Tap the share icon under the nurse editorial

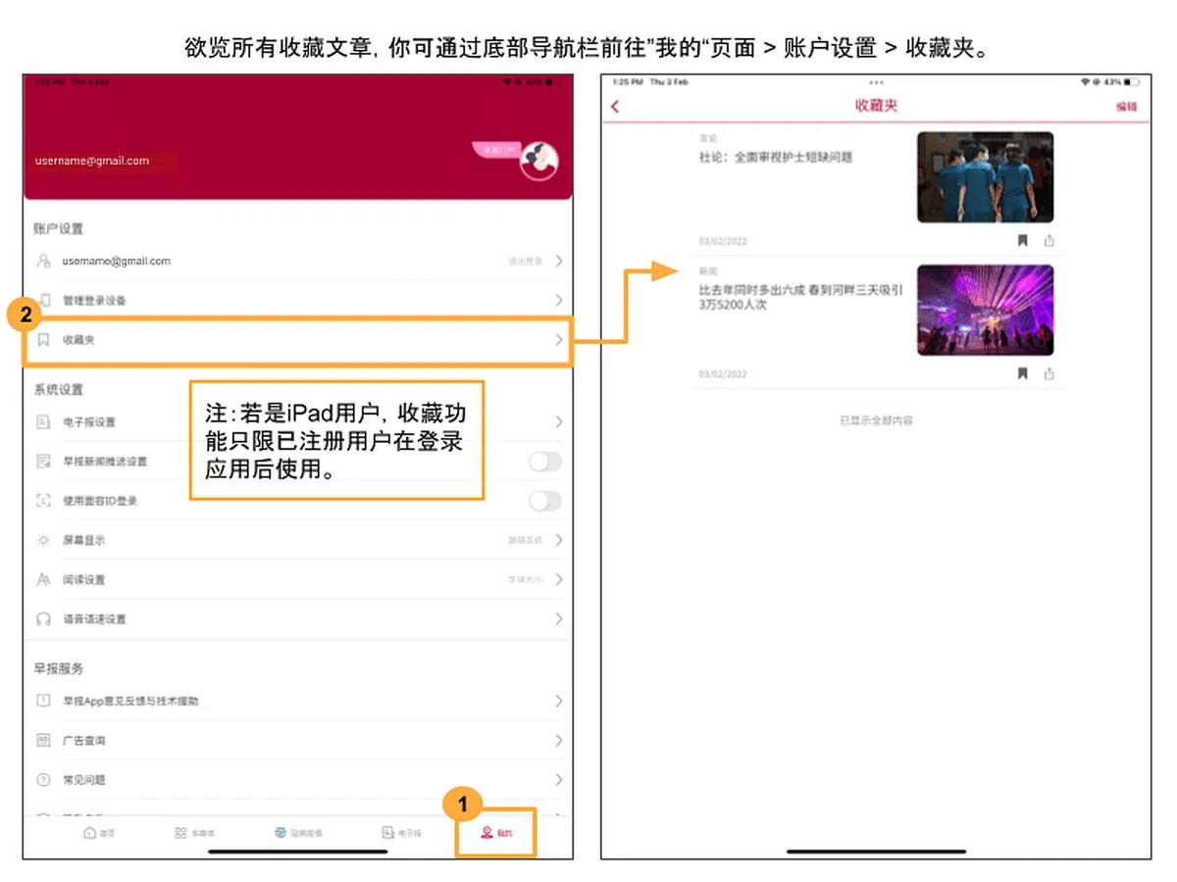(x=1049, y=241)
